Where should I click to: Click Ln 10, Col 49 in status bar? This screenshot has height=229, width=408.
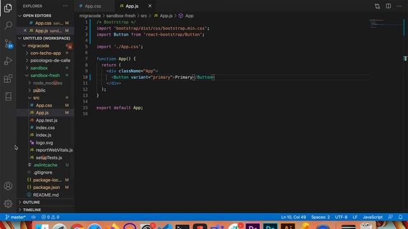click(293, 217)
